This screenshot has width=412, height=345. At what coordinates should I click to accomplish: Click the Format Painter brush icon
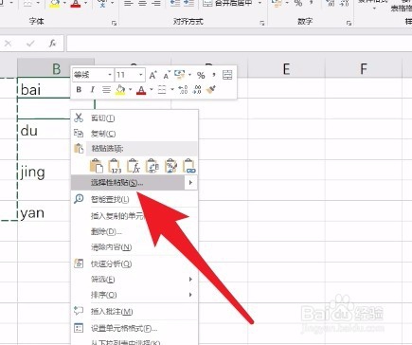coord(211,90)
